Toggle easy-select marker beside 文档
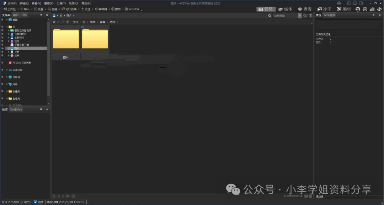Viewport: 384px width, 205px height. [2, 52]
